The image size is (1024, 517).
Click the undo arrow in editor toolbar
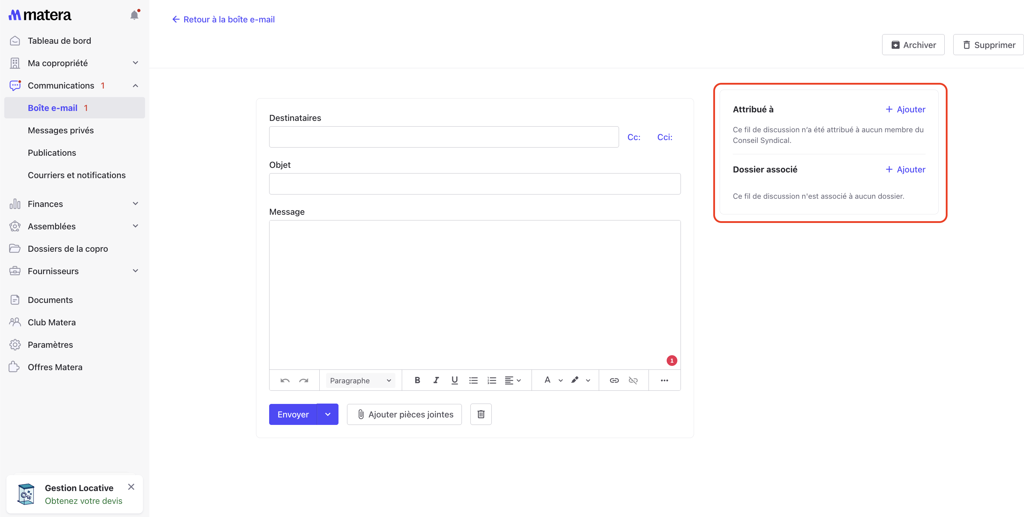(284, 380)
